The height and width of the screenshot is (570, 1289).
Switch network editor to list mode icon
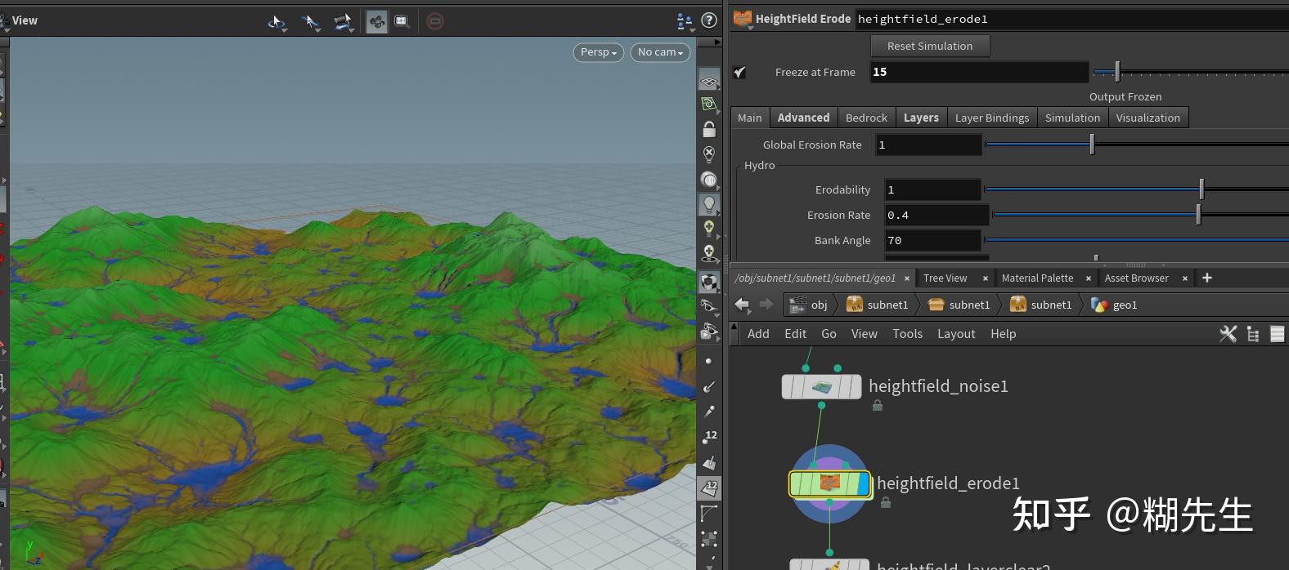coord(1277,333)
